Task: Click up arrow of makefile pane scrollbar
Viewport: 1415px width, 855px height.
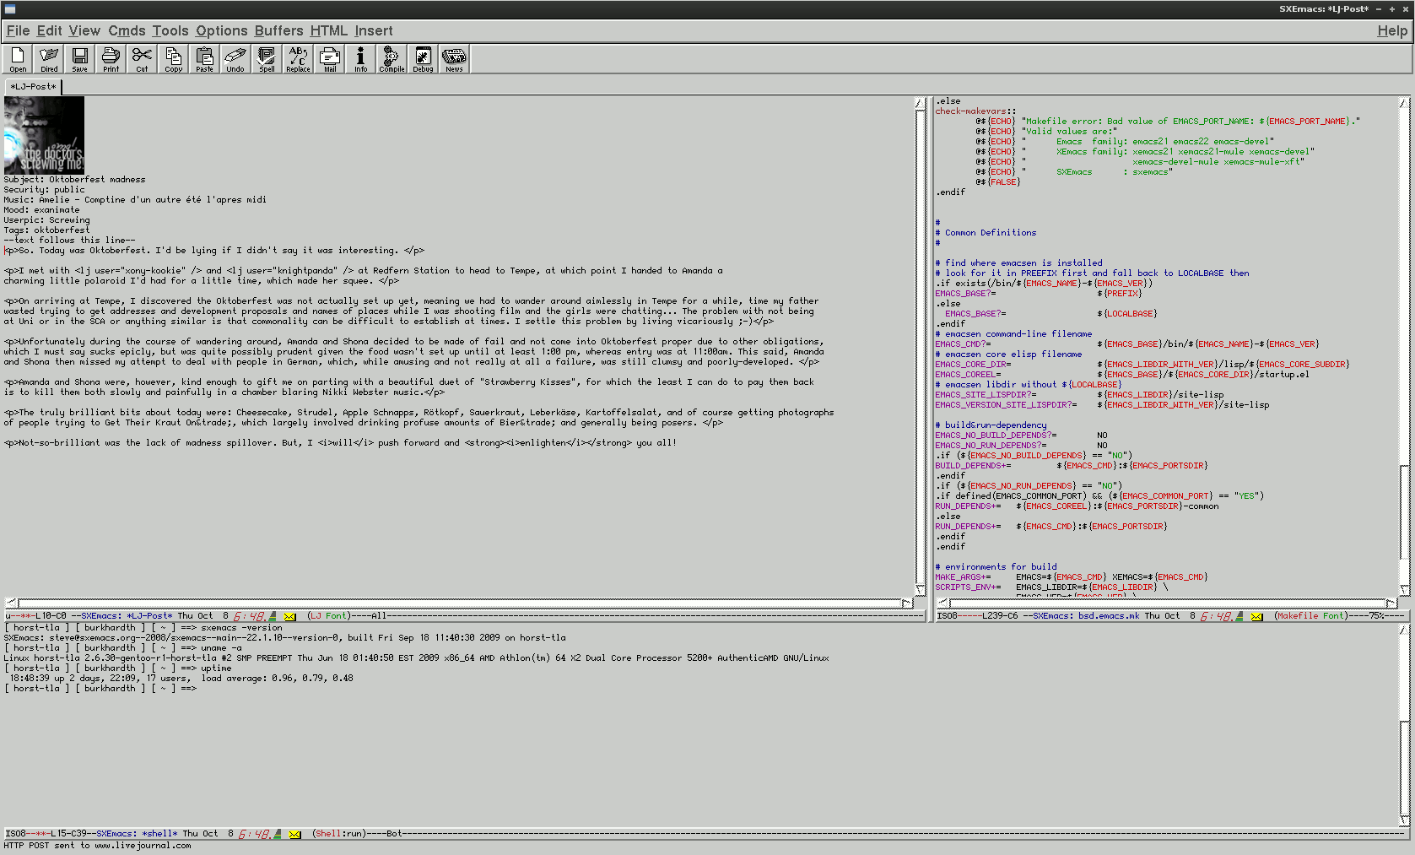Action: pos(1404,103)
